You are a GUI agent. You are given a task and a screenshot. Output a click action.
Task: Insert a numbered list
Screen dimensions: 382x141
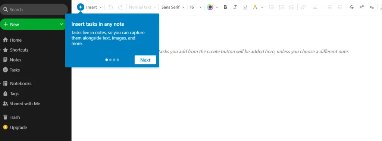point(282,7)
